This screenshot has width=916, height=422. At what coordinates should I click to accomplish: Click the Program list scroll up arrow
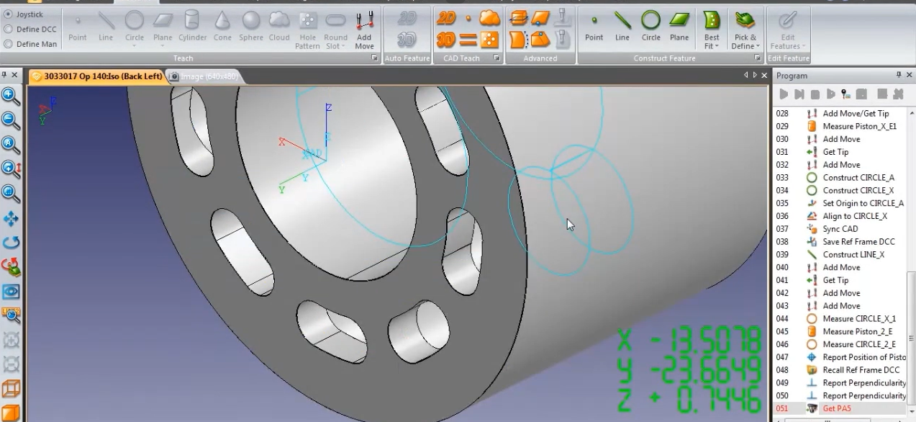pyautogui.click(x=912, y=113)
